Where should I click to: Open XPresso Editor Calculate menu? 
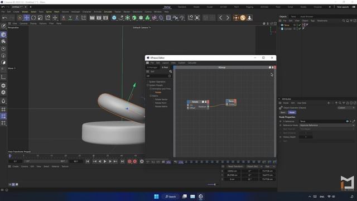(x=192, y=63)
